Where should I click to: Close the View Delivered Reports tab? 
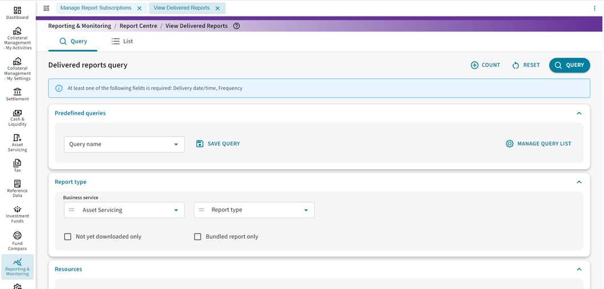tap(218, 8)
